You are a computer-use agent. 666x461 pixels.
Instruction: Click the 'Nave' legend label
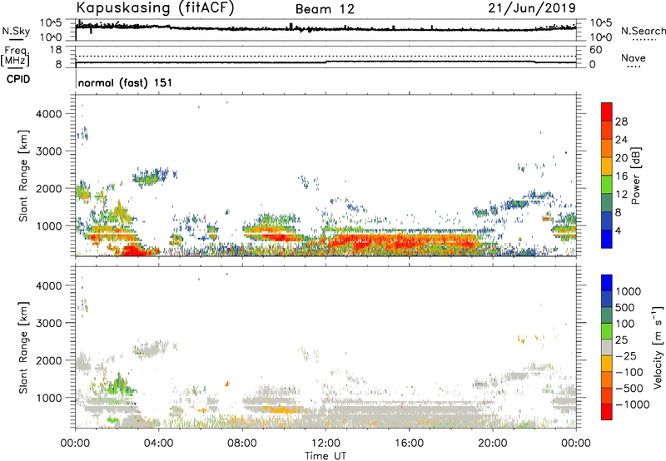point(634,58)
